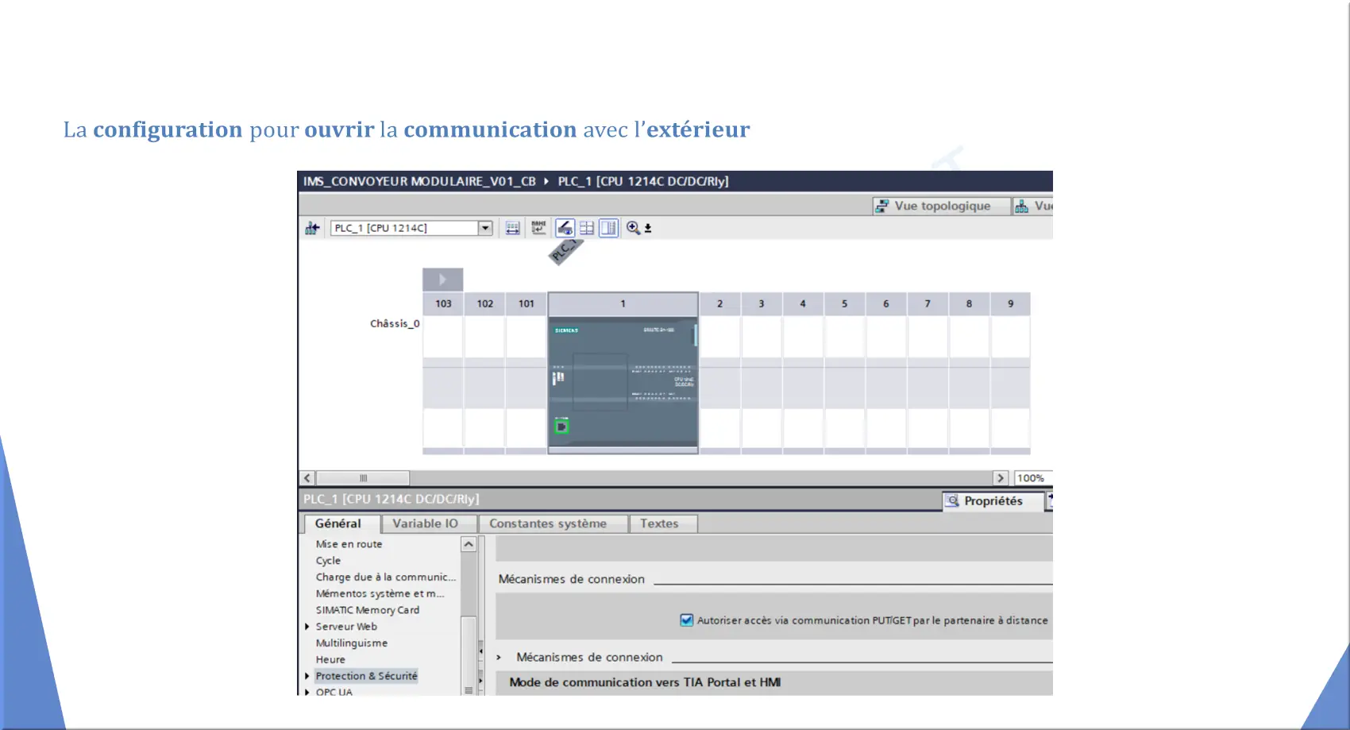Click IMS_CONVOYEUR MODULAIRE_V01_CB project breadcrumb

[419, 181]
